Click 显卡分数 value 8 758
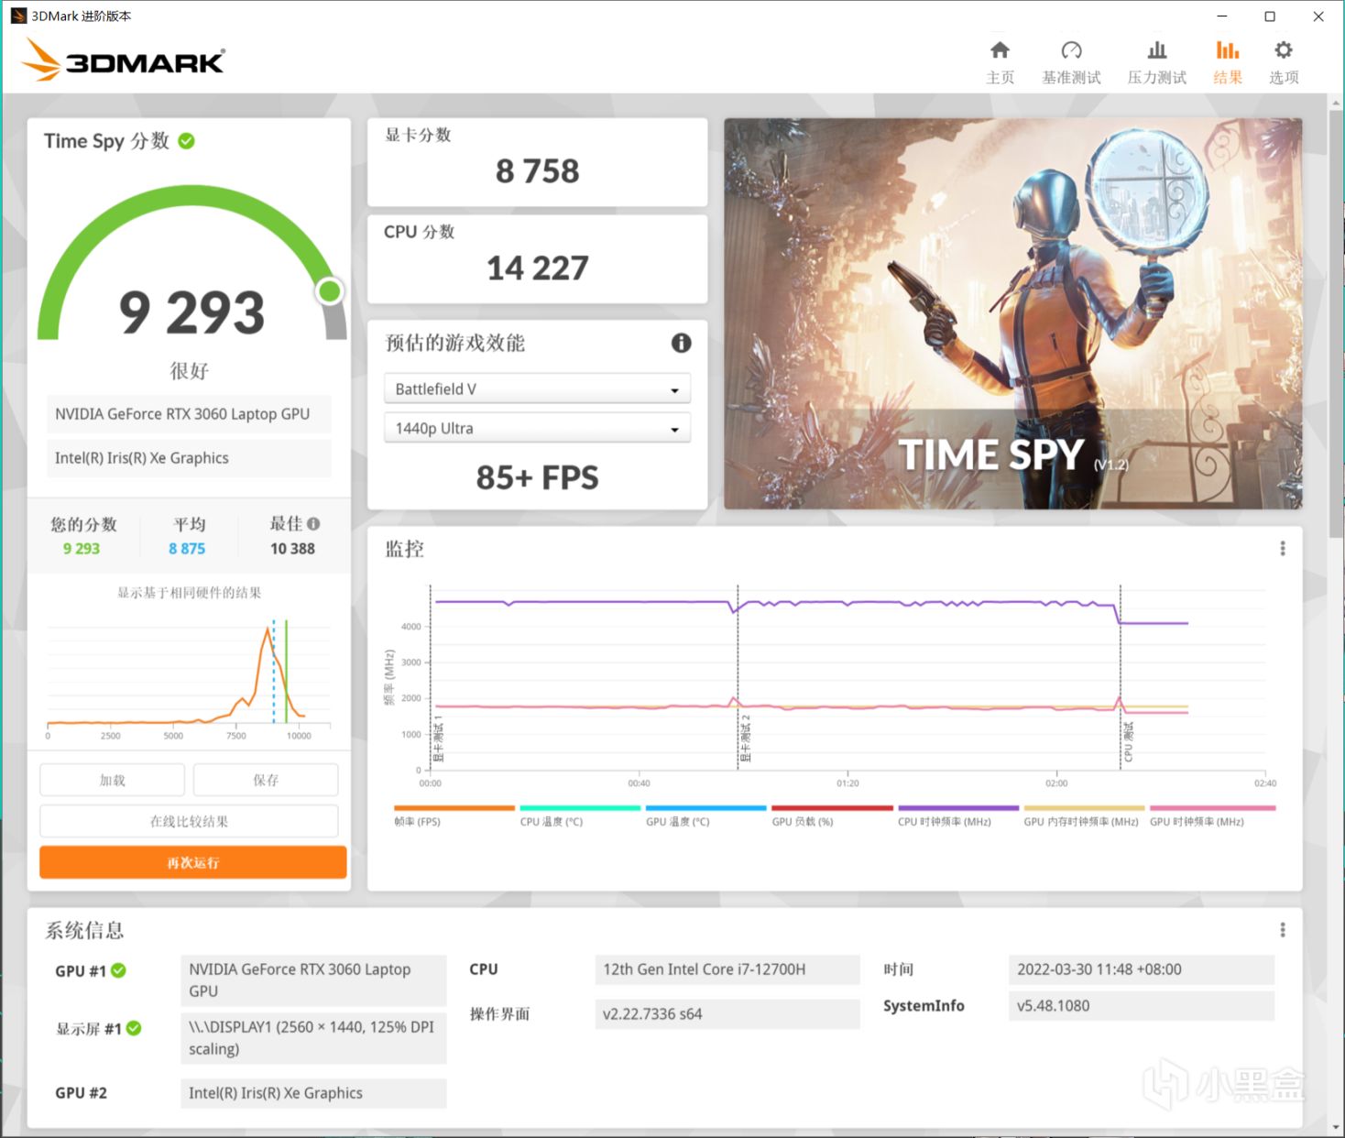The image size is (1345, 1138). [x=537, y=171]
